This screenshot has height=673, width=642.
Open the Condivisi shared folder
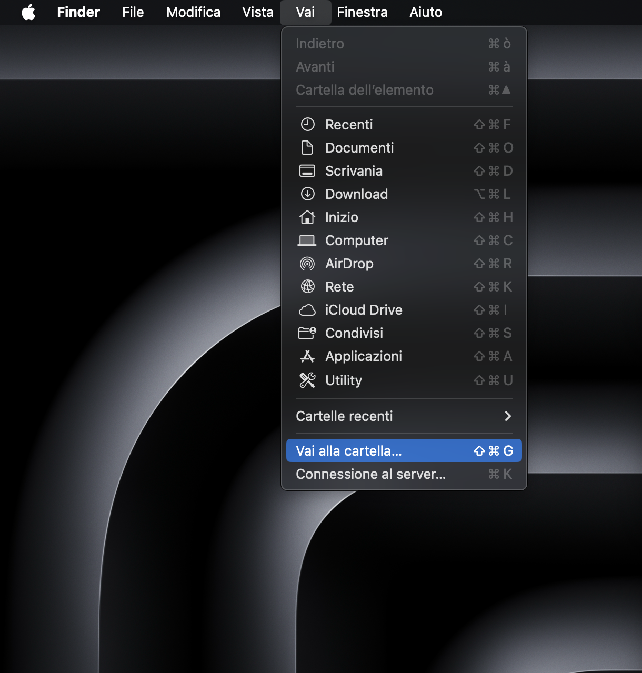click(354, 333)
